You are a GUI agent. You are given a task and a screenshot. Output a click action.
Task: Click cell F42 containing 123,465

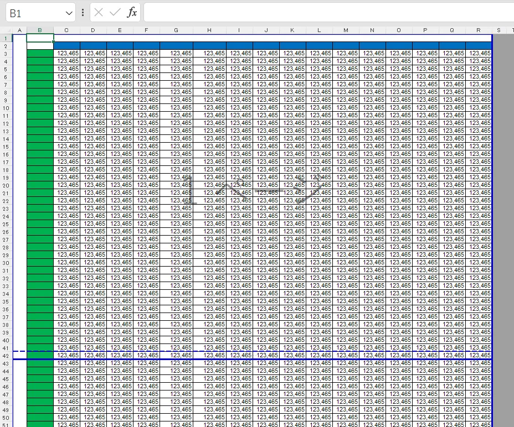coord(146,355)
